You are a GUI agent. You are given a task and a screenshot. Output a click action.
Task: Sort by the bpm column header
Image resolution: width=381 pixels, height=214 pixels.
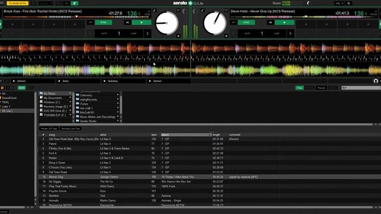[155, 135]
